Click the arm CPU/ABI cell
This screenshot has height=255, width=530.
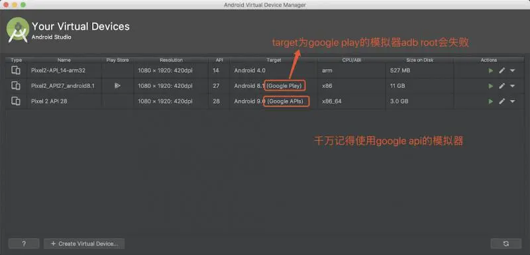point(352,71)
